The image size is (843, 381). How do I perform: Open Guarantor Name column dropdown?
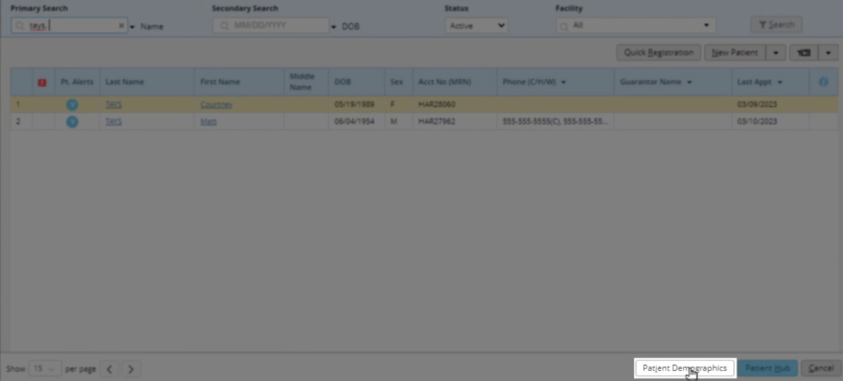(690, 82)
